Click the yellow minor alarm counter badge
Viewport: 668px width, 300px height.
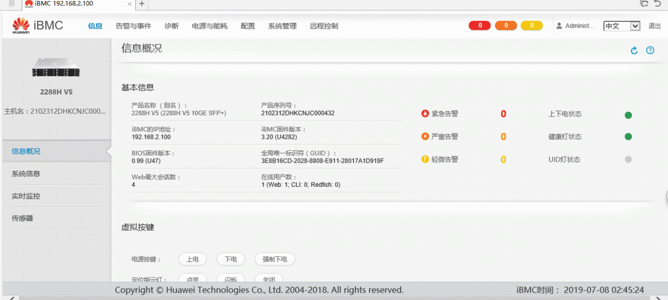(532, 26)
